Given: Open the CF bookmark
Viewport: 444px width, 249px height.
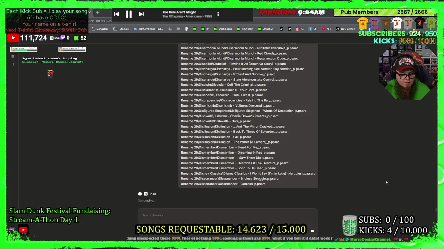Looking at the screenshot, I should (313, 29).
